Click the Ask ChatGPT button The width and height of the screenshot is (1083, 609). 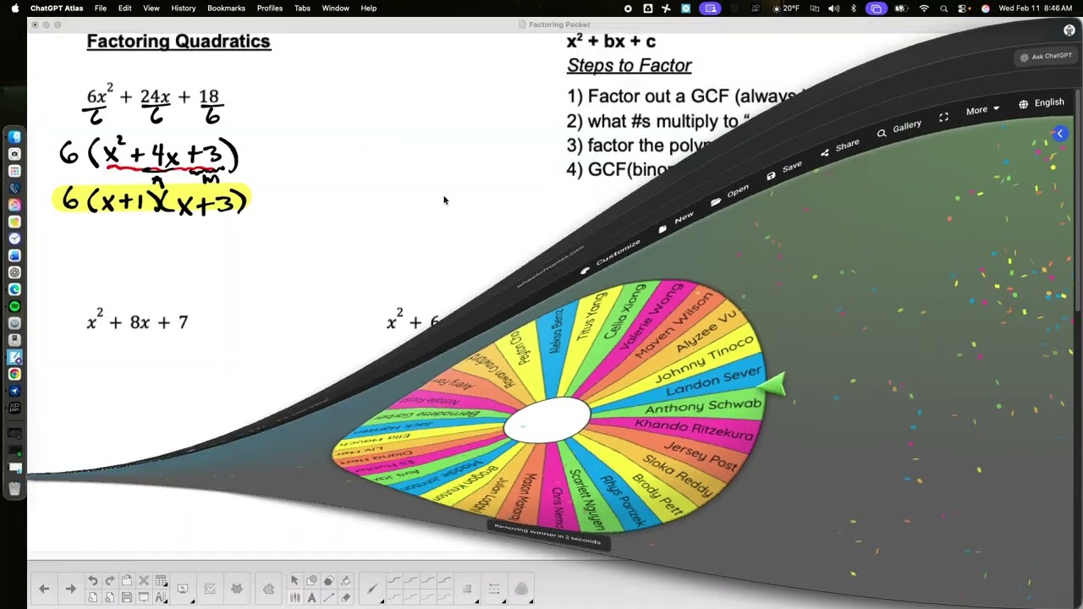point(1046,57)
